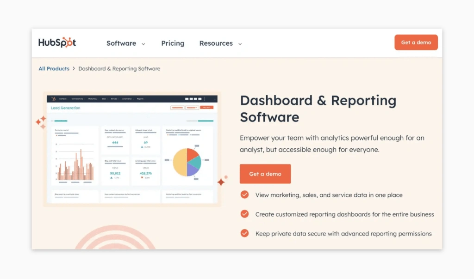Click Get a demo in the top right corner
The image size is (474, 279).
click(416, 42)
